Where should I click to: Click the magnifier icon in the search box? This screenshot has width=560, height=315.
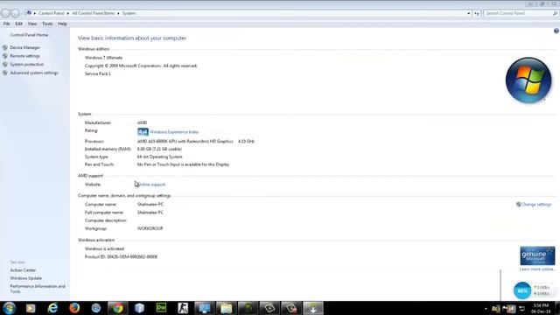tap(555, 13)
